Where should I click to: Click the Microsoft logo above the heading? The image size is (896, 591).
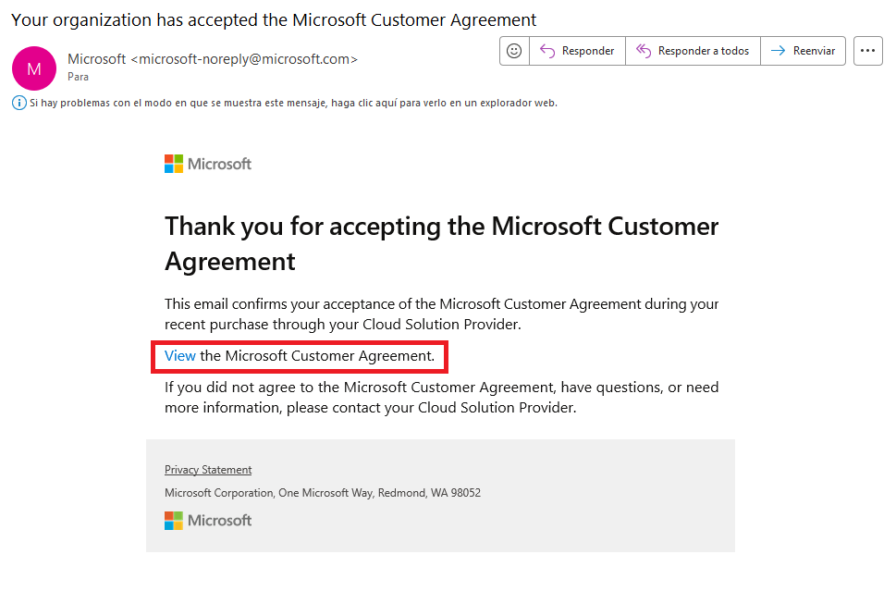(208, 164)
